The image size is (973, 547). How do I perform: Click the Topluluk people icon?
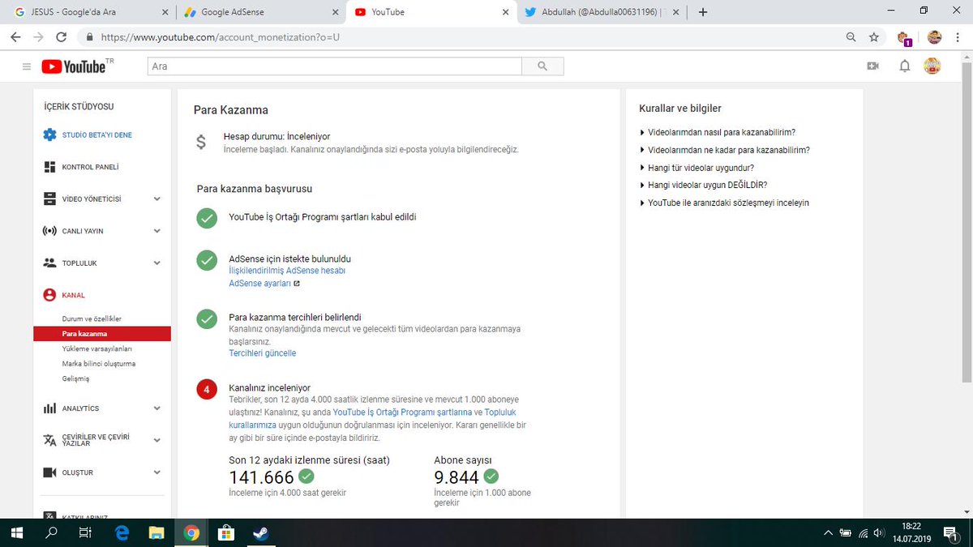coord(49,263)
